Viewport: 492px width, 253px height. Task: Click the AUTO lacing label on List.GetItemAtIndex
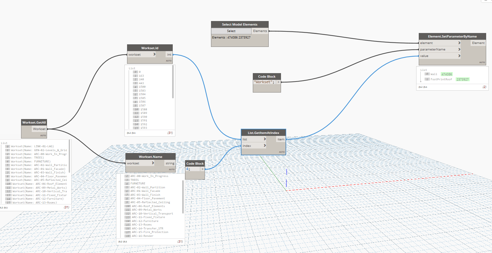(x=282, y=152)
